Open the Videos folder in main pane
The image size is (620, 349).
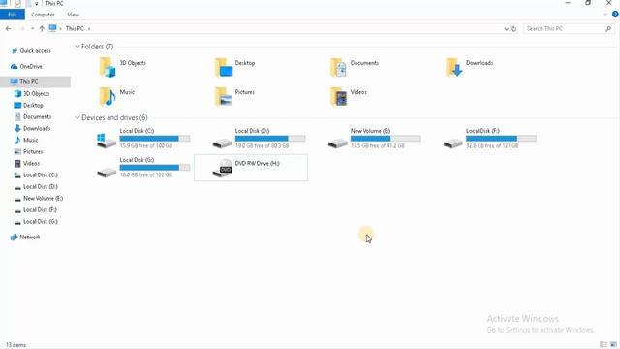338,96
